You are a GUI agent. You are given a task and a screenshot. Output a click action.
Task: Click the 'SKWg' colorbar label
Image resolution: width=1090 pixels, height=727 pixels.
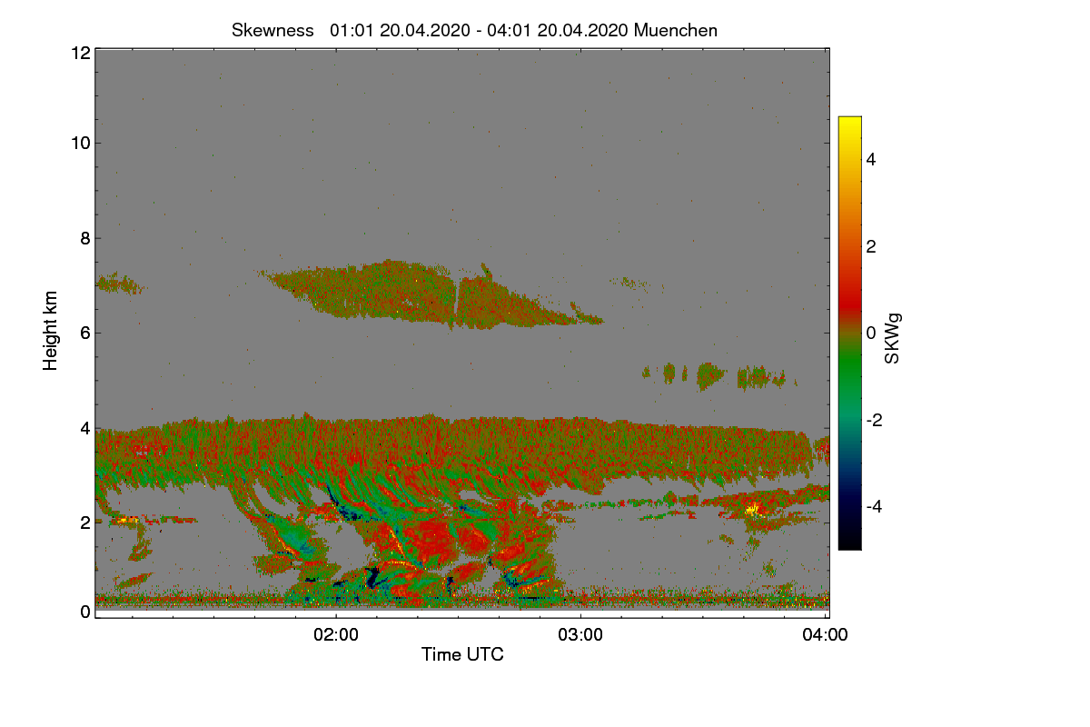tap(893, 338)
